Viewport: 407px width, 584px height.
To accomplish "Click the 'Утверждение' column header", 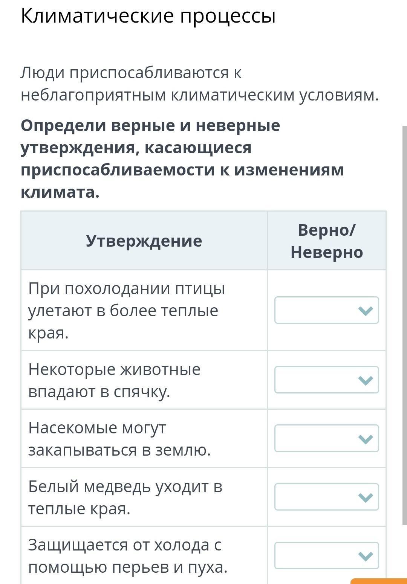I will (x=144, y=241).
